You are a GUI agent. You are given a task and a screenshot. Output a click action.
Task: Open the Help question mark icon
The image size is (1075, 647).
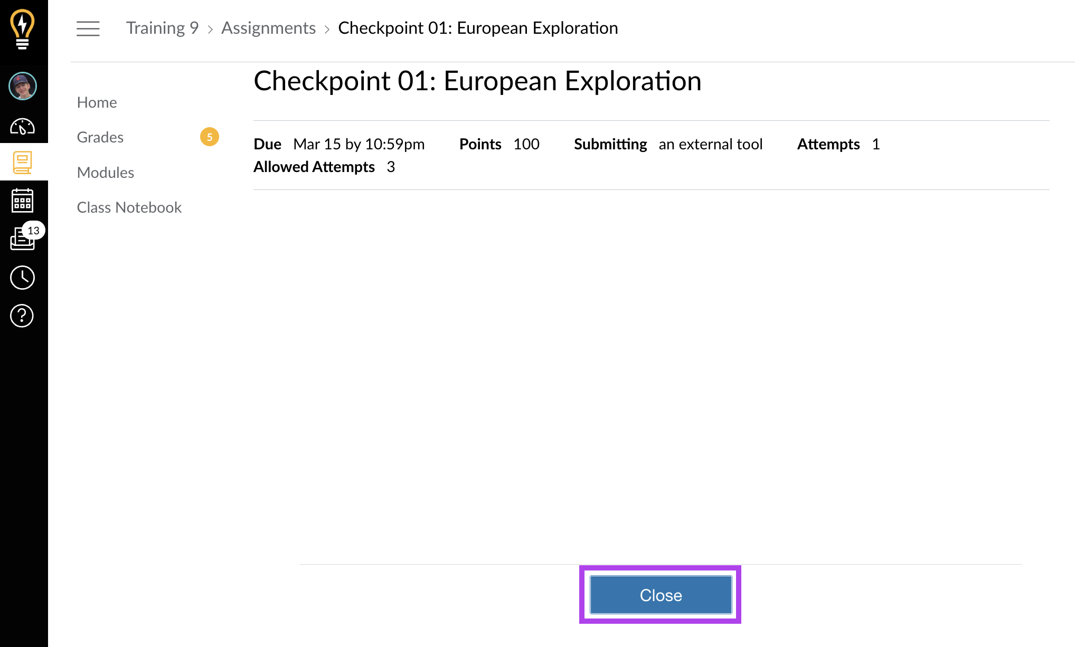pyautogui.click(x=22, y=316)
